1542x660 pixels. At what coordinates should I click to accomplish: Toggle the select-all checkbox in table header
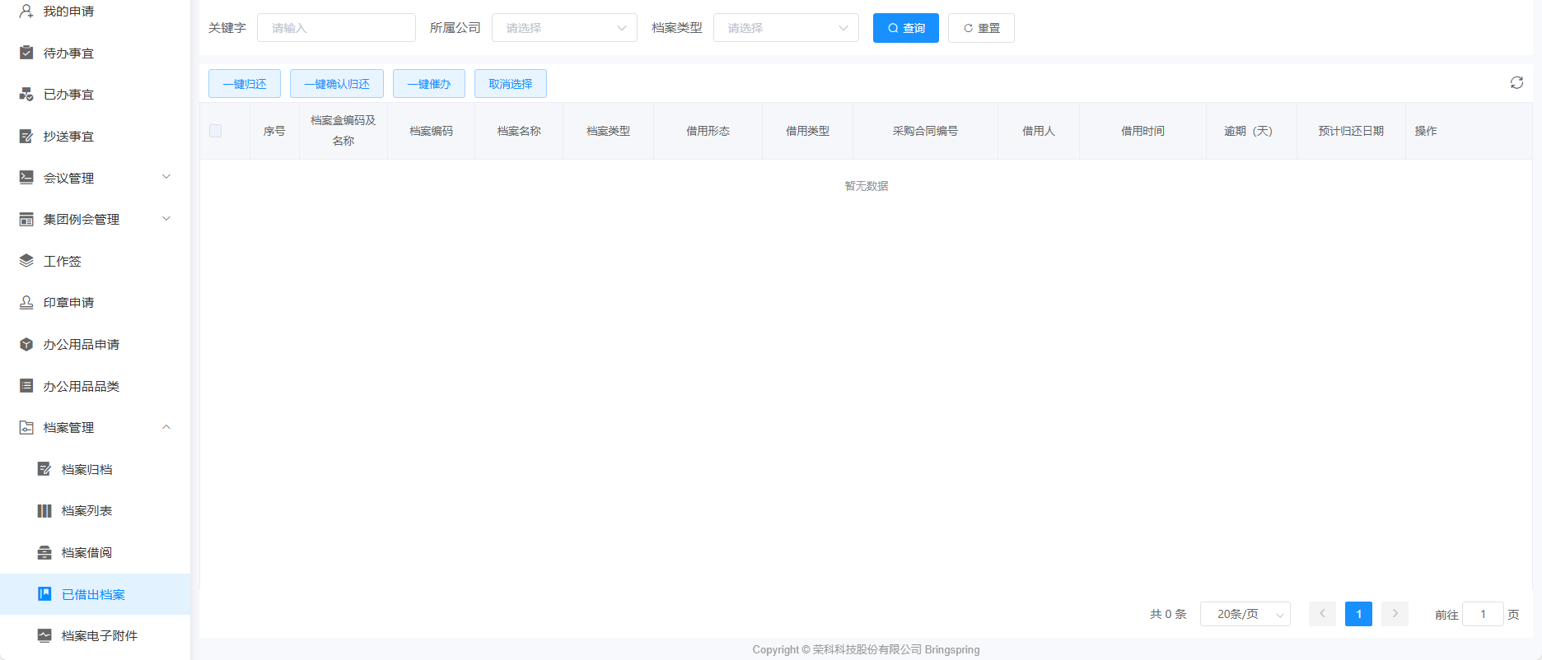(216, 131)
